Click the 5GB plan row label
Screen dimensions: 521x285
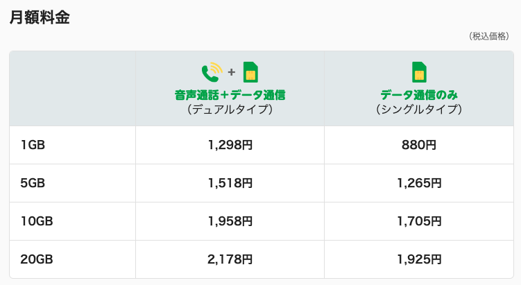click(33, 183)
